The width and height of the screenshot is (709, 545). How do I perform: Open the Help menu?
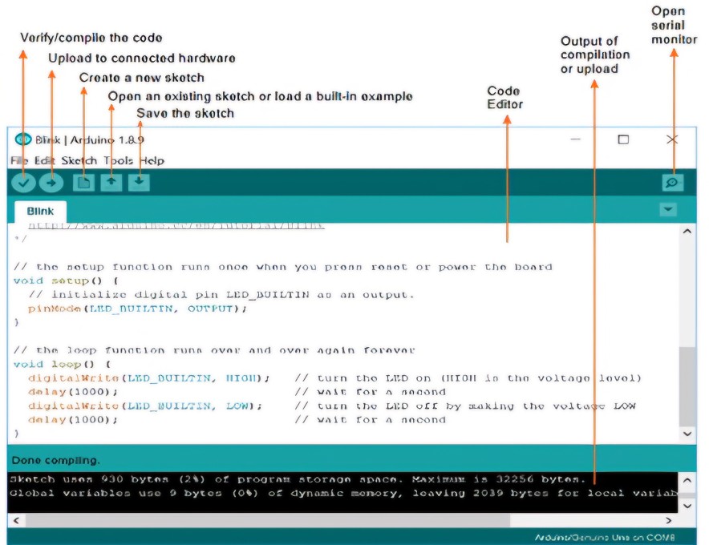click(152, 160)
